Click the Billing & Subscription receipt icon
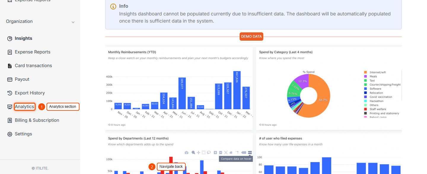 pyautogui.click(x=10, y=120)
